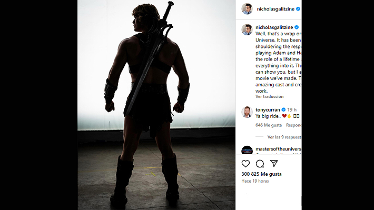
Task: Click Ver traducción to translate caption
Action: point(269,96)
